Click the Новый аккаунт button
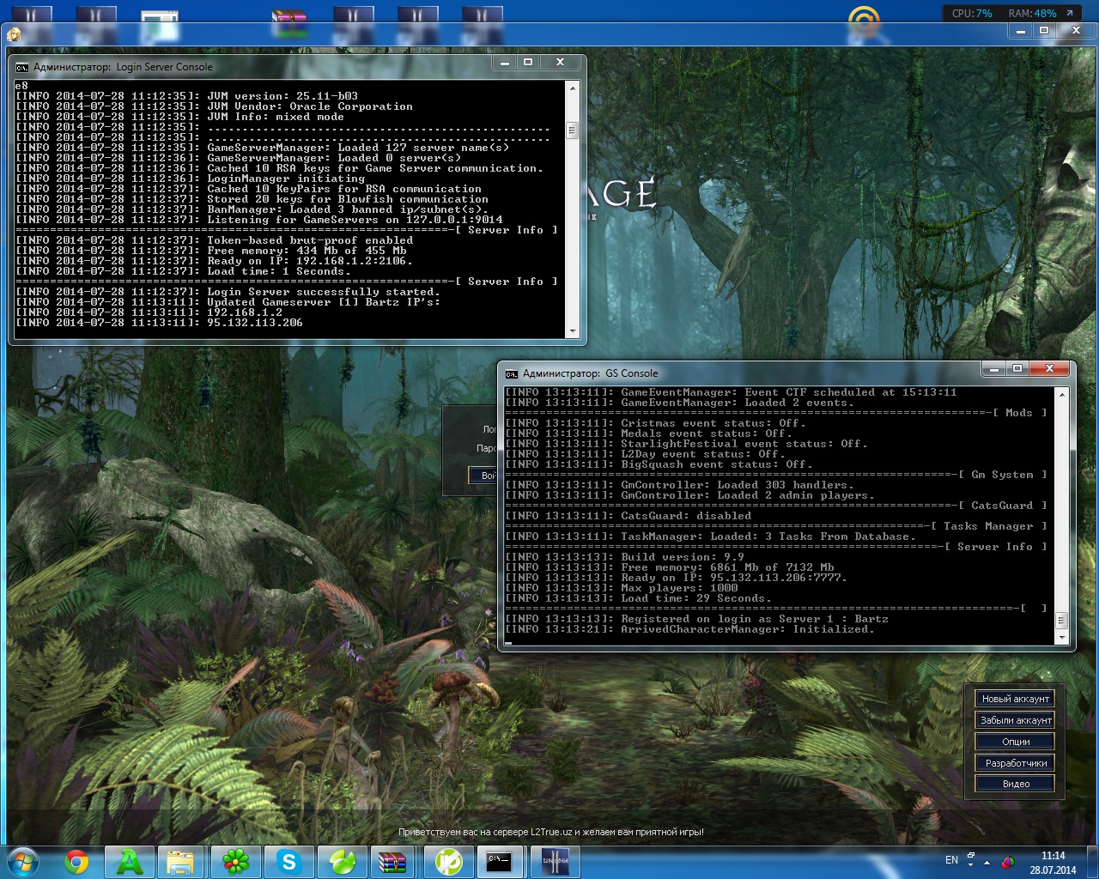This screenshot has width=1099, height=879. [x=1015, y=699]
